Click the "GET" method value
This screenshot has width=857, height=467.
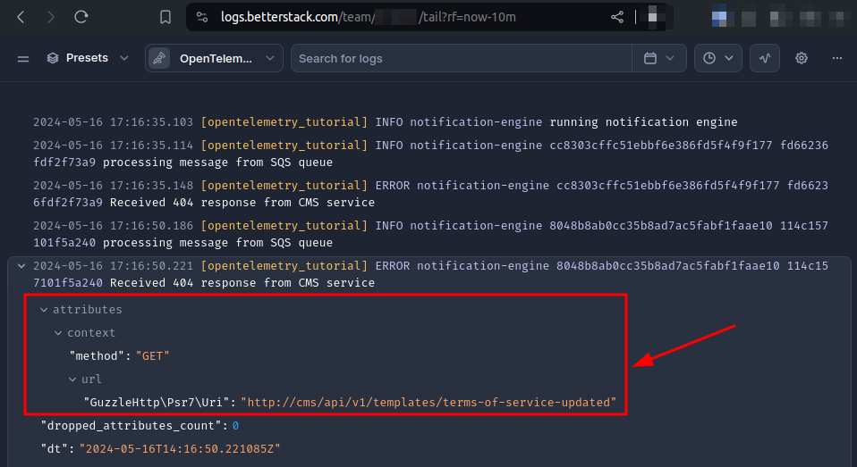[x=152, y=355]
